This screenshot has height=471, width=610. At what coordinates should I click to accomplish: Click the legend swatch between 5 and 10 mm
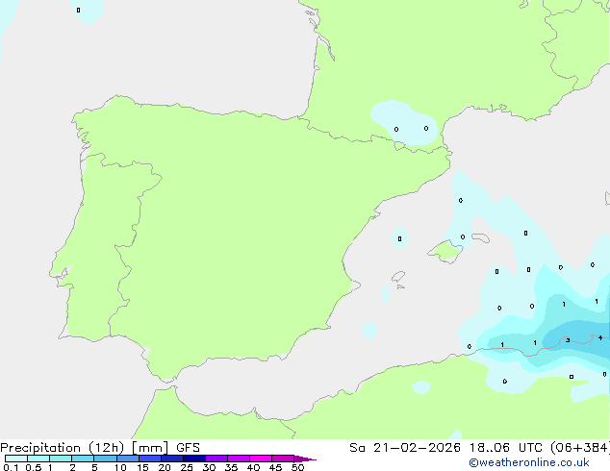pyautogui.click(x=106, y=459)
